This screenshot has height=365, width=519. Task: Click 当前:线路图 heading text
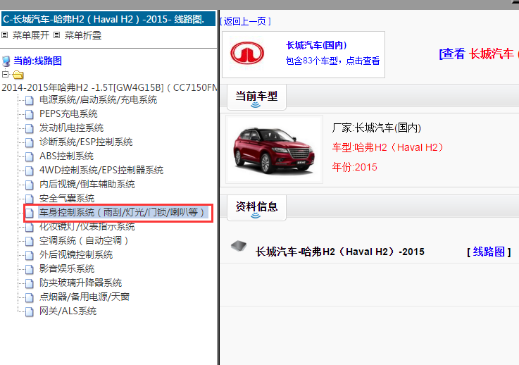[37, 61]
